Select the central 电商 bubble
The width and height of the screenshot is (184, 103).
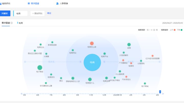(92, 62)
